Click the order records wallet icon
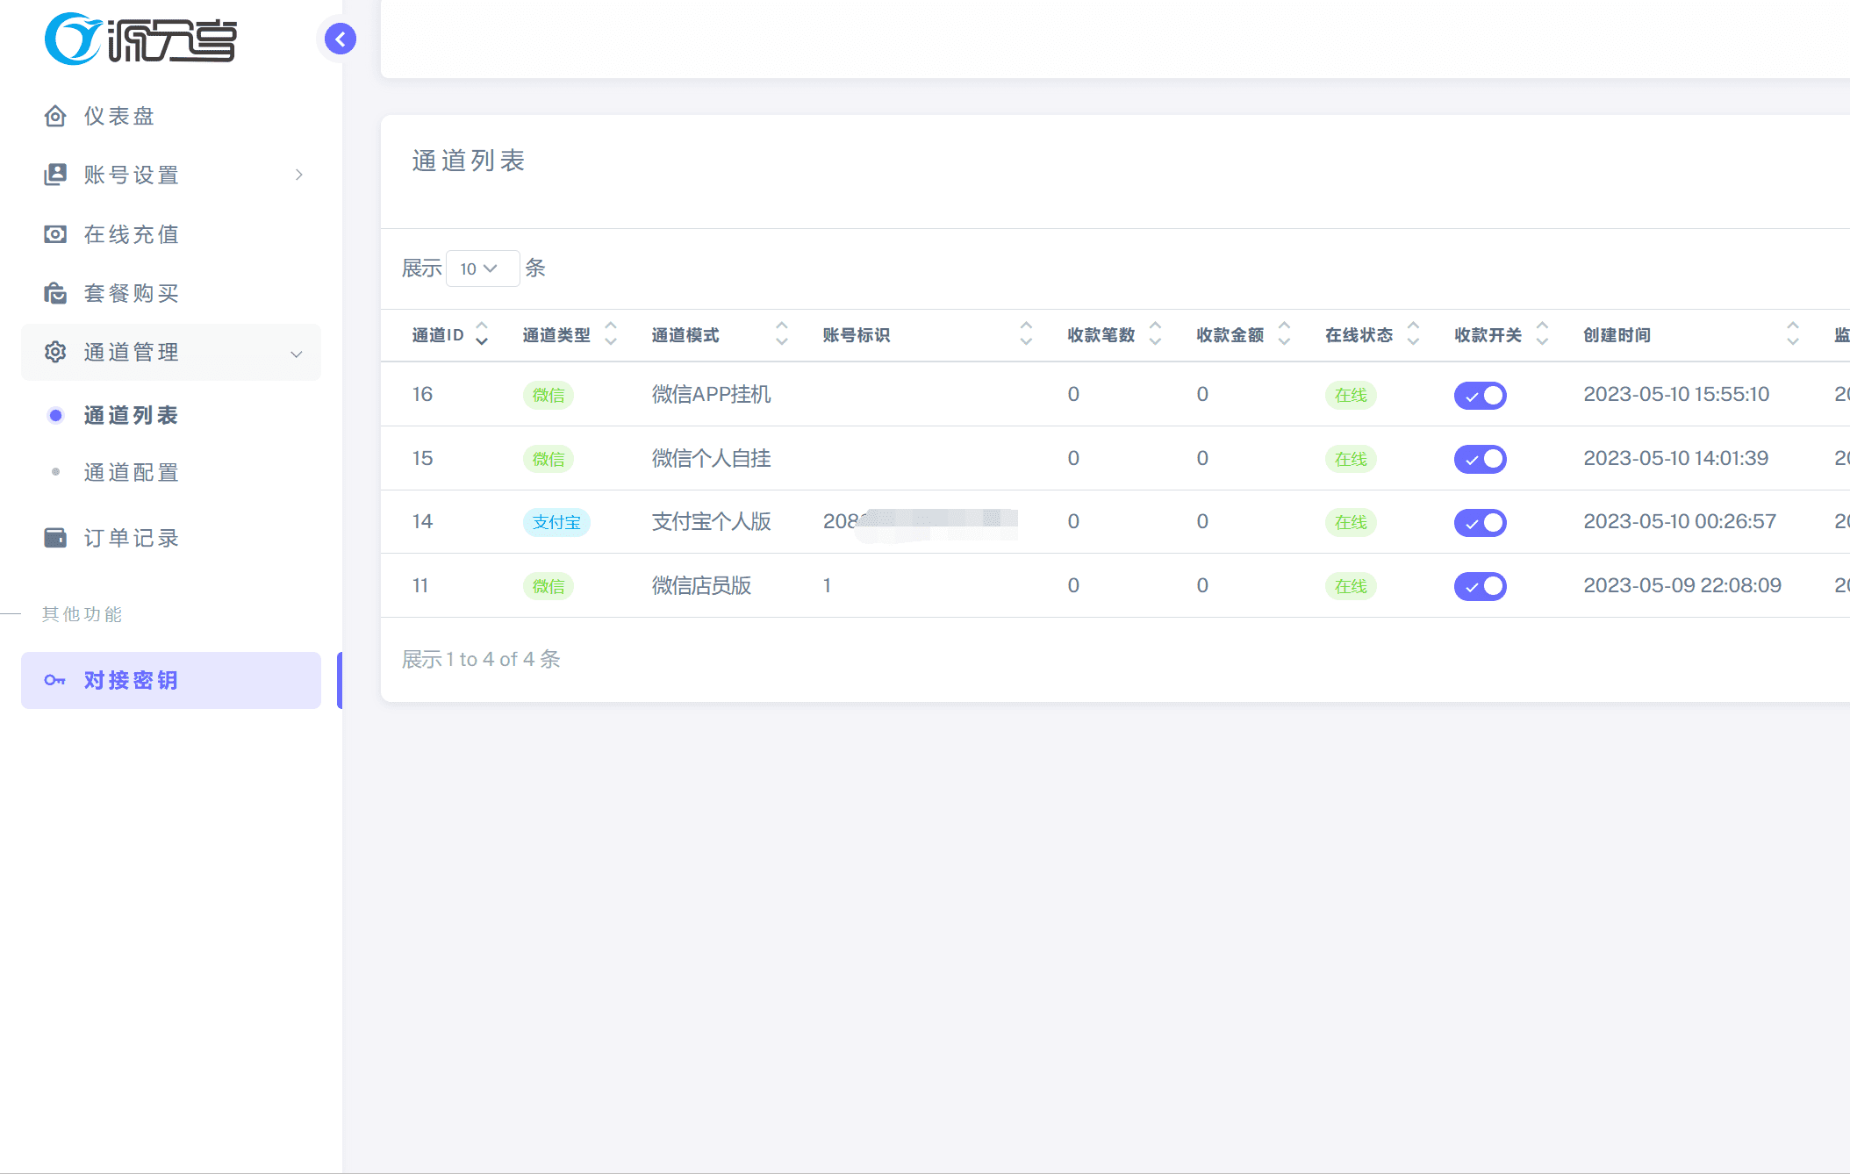Screen dimensions: 1850x1174 (x=55, y=538)
